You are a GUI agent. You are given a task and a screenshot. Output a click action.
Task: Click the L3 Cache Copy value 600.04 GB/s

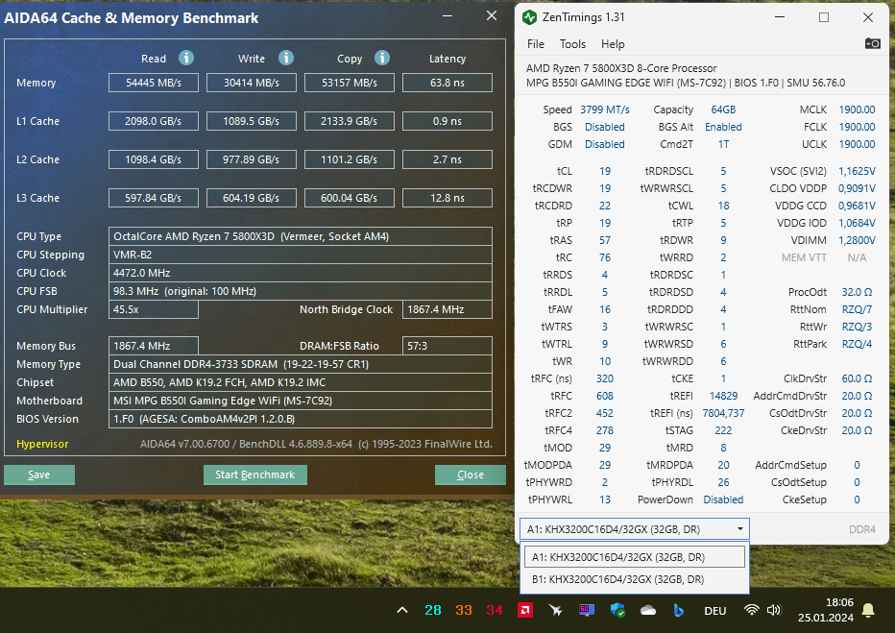pyautogui.click(x=350, y=198)
